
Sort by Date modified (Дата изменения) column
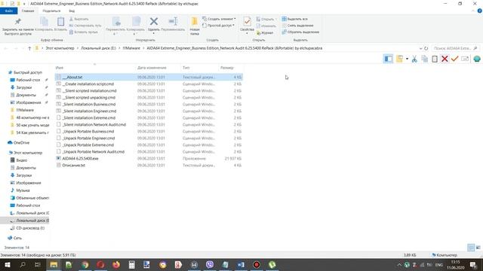click(152, 68)
